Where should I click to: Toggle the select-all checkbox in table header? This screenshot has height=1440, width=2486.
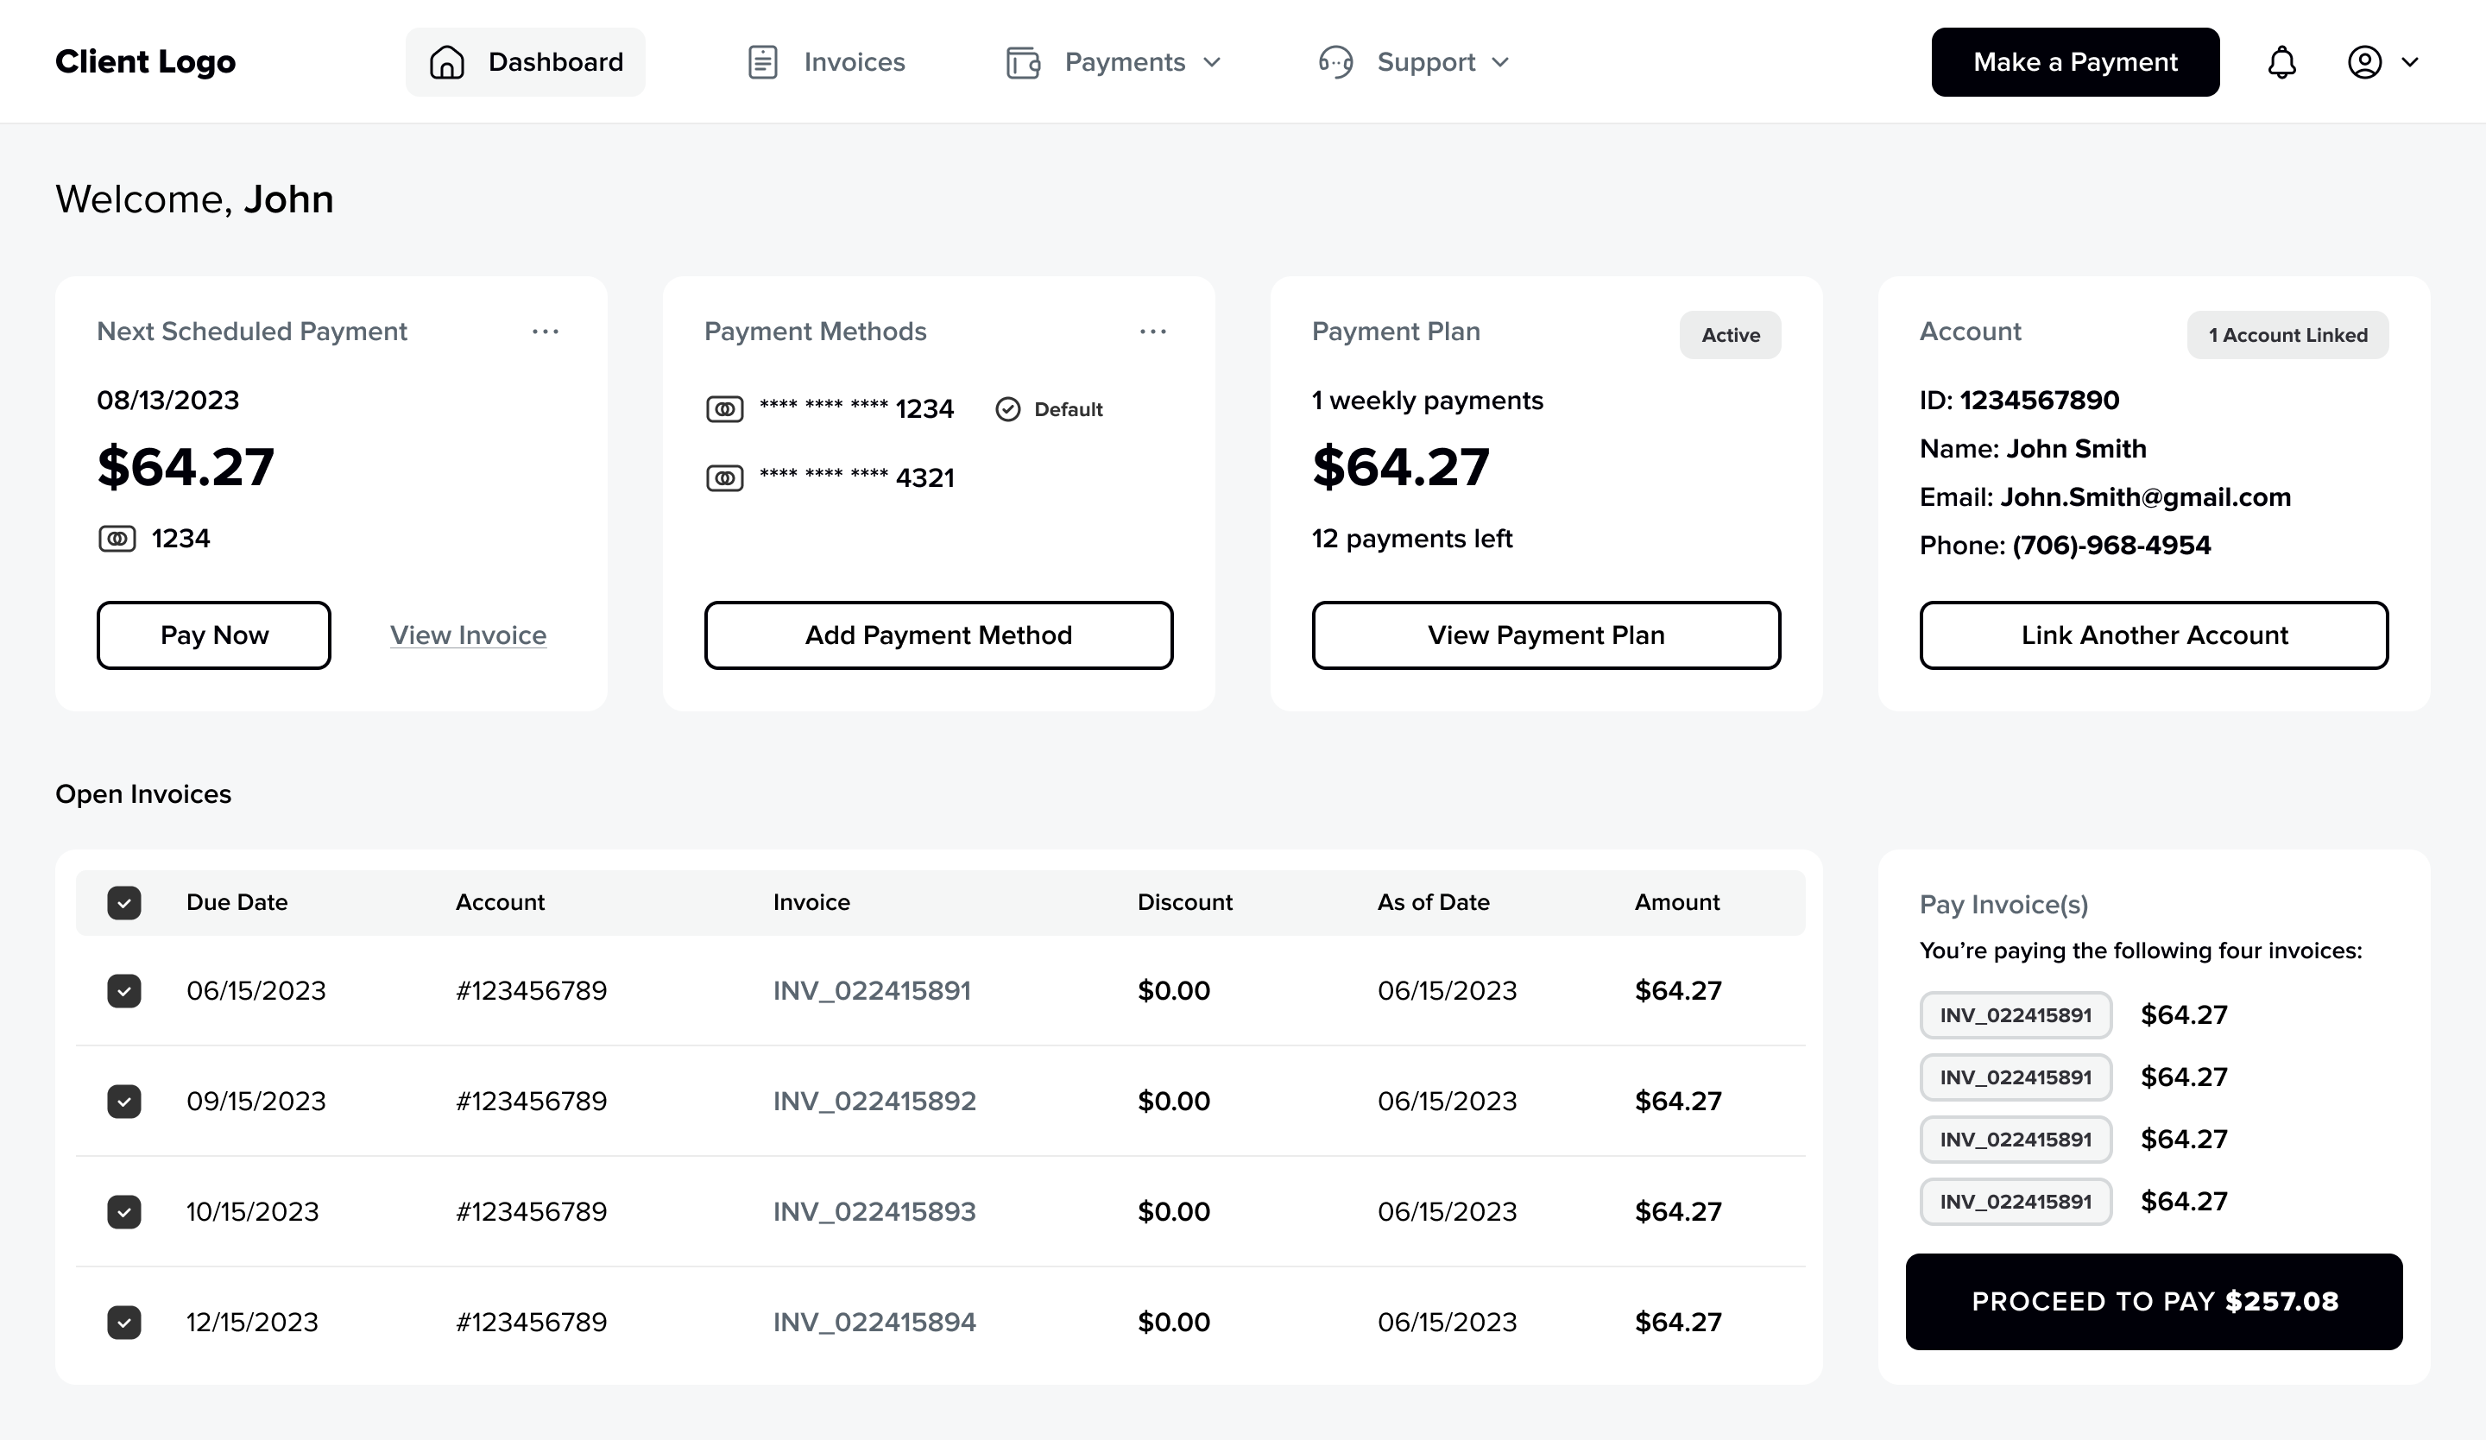click(124, 902)
